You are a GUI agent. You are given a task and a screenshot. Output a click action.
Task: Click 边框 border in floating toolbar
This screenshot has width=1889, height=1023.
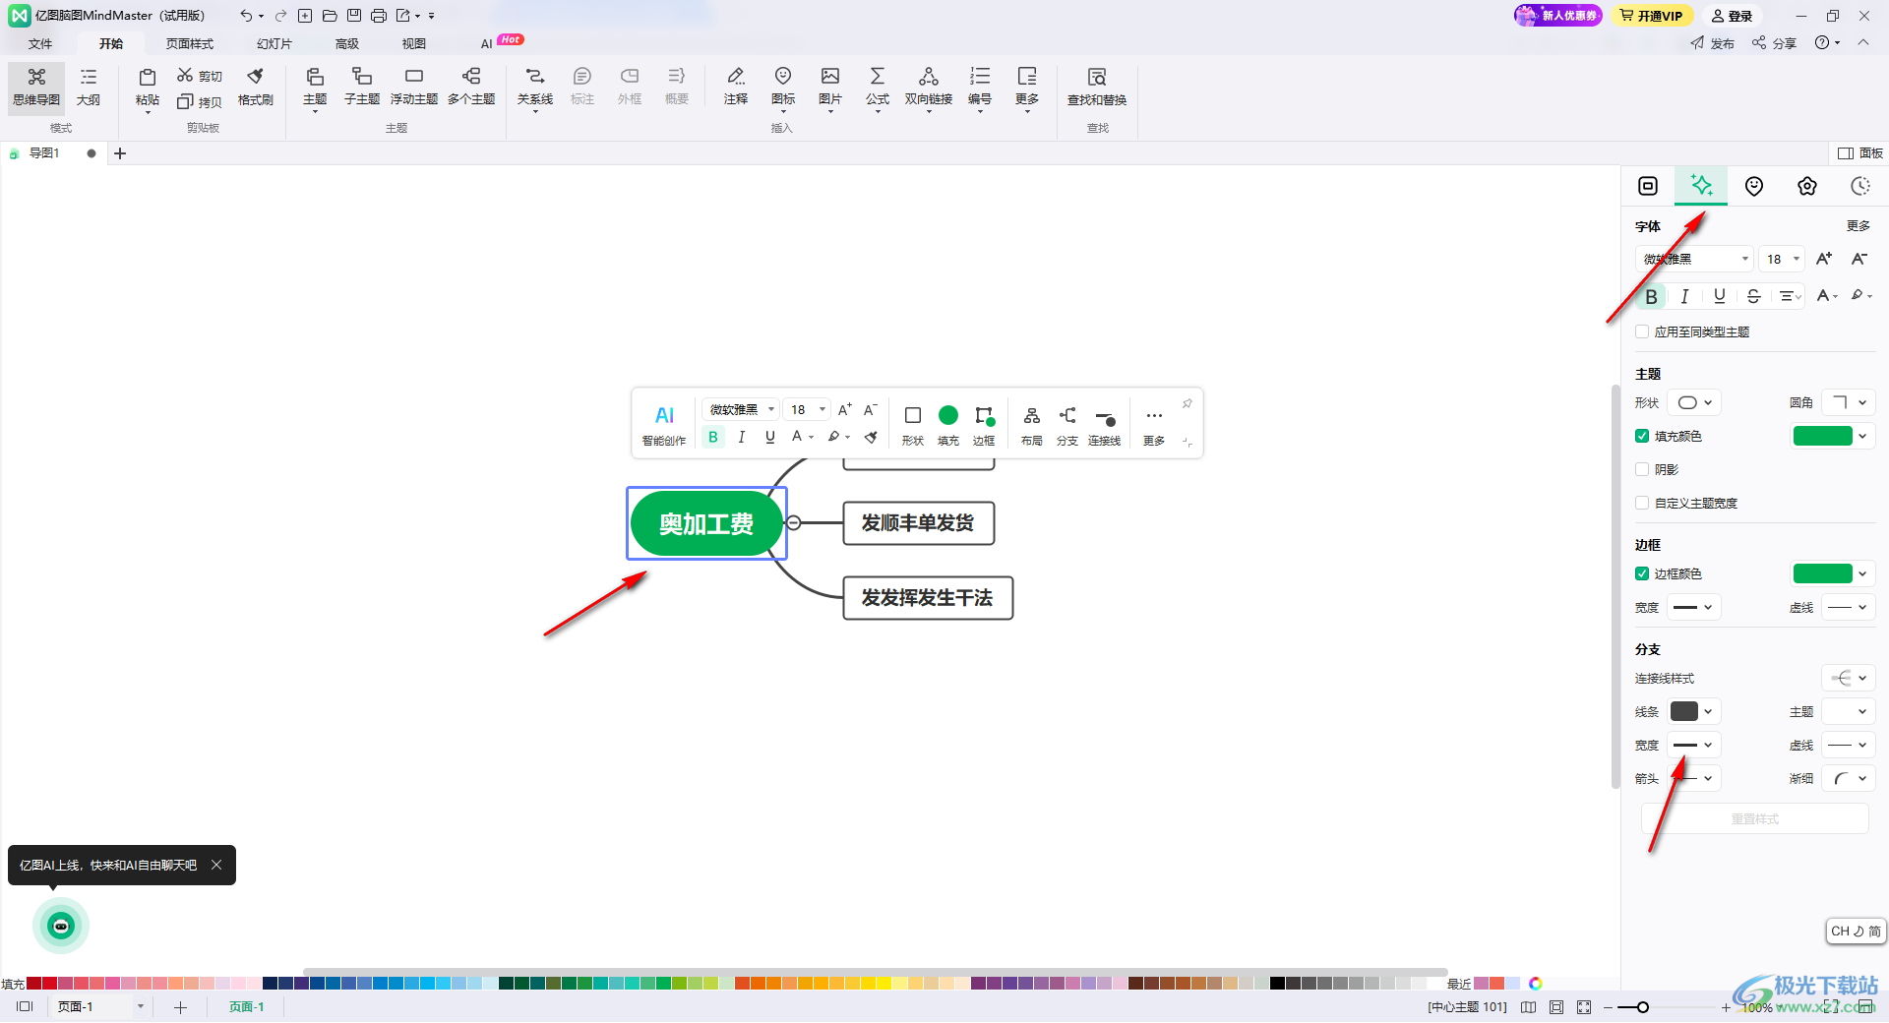click(984, 425)
